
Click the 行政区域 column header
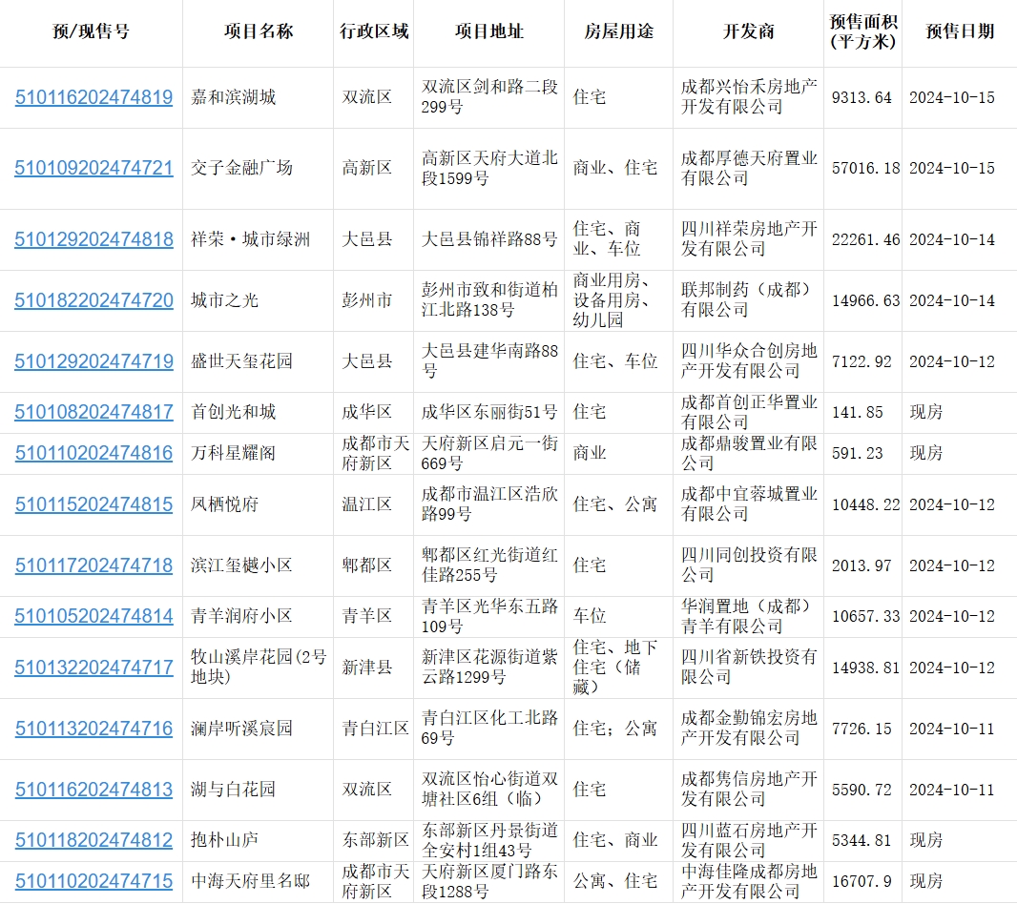[374, 31]
